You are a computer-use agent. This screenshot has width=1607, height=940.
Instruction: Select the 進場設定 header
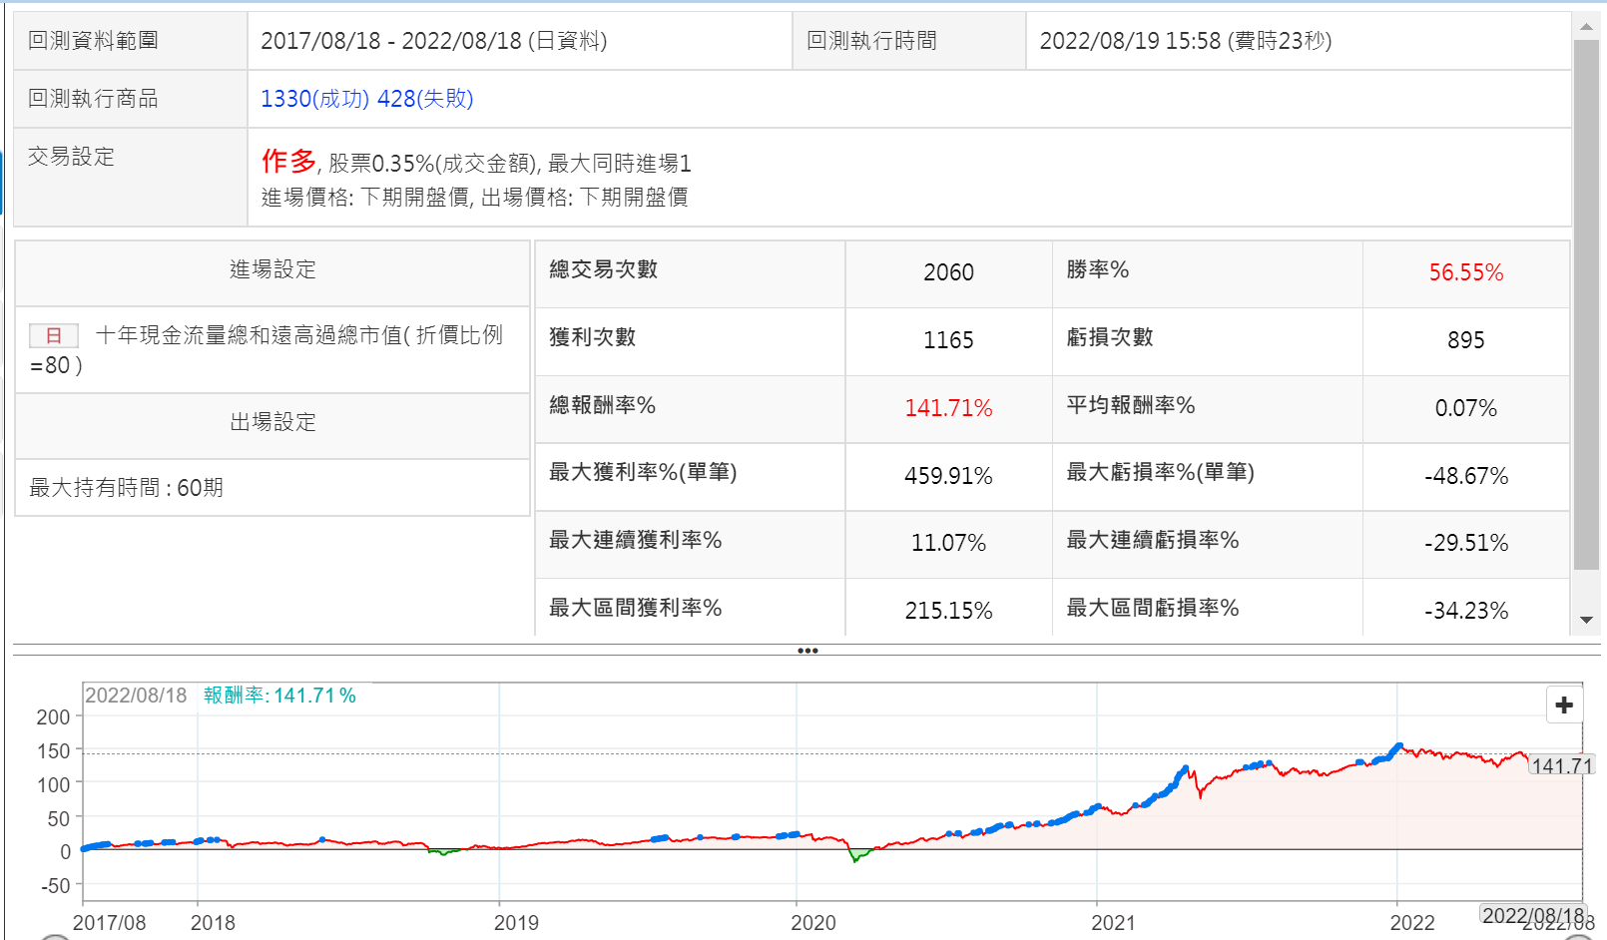point(272,269)
